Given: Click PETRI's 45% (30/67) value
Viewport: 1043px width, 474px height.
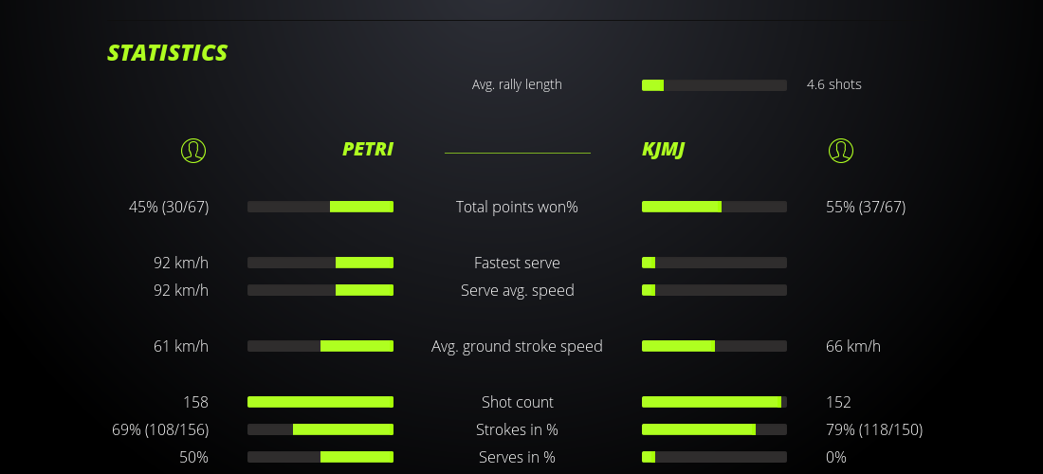Looking at the screenshot, I should 169,207.
